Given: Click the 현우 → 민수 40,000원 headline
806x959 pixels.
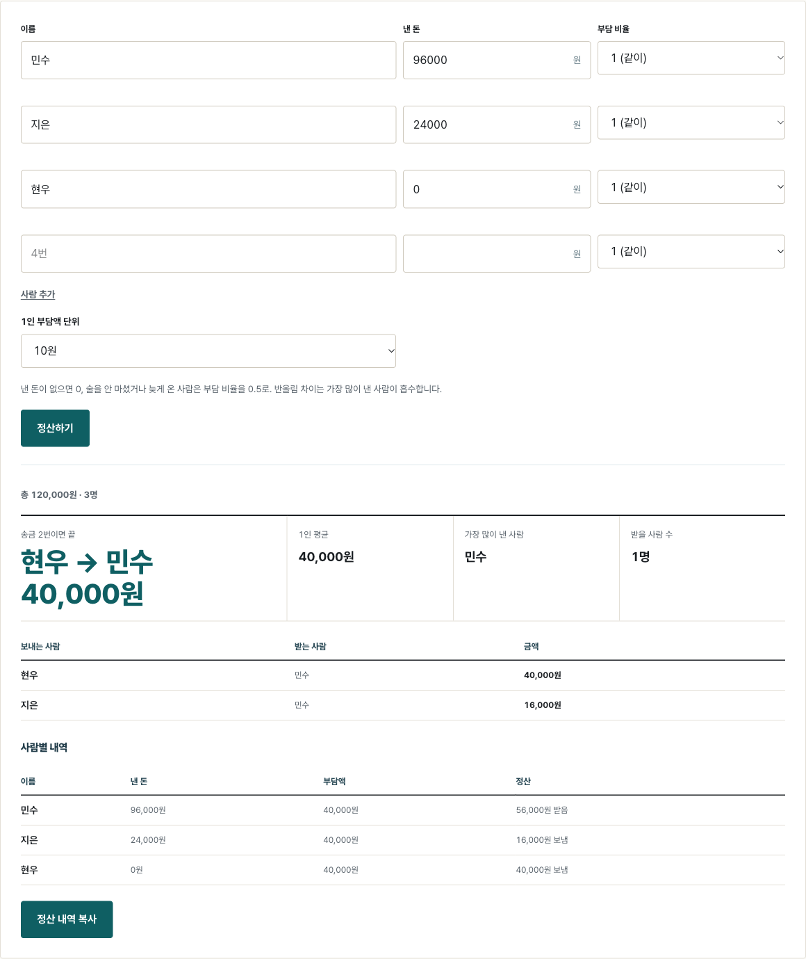Looking at the screenshot, I should pyautogui.click(x=87, y=578).
